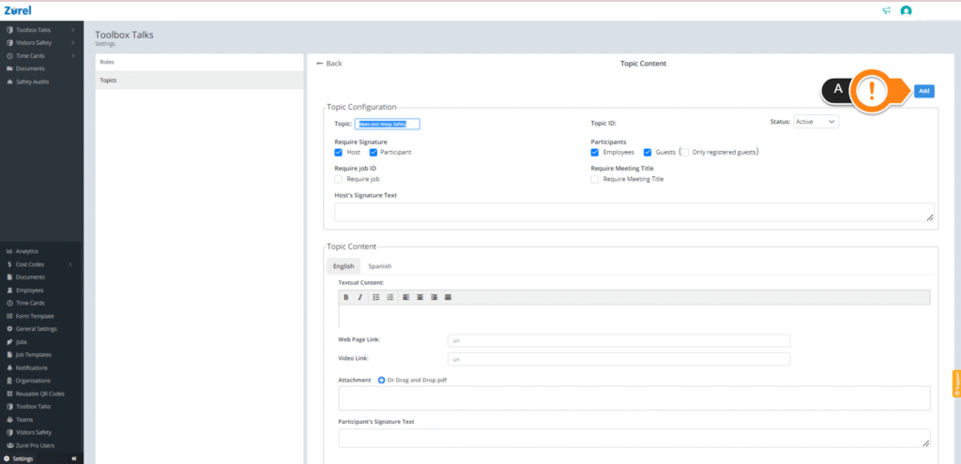
Task: Enable the Require job checkbox
Action: point(338,179)
